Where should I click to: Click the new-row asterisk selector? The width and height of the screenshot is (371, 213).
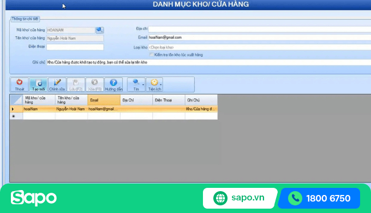(x=16, y=116)
